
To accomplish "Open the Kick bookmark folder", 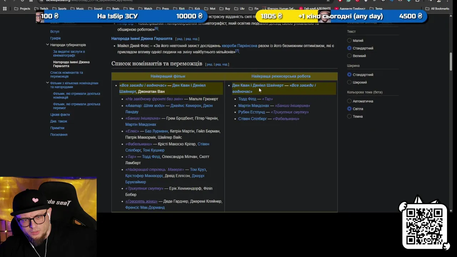I will (195, 9).
